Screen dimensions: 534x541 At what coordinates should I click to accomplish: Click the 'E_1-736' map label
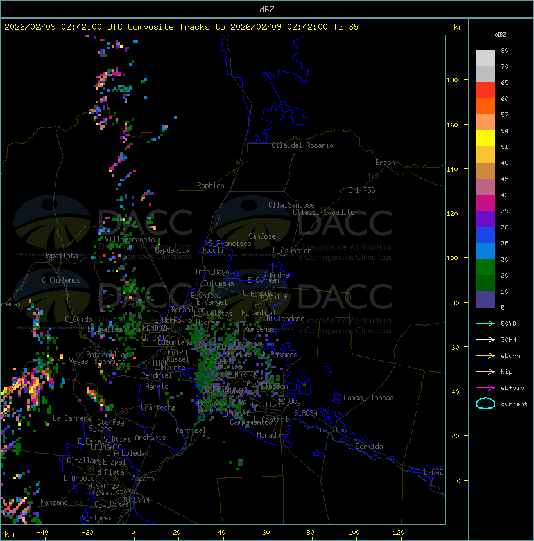tap(361, 190)
